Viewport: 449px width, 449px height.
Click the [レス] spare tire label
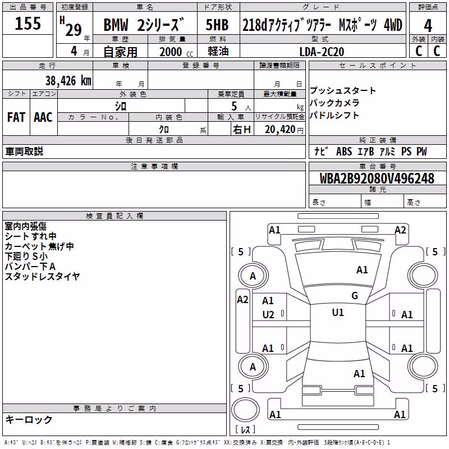tap(245, 429)
